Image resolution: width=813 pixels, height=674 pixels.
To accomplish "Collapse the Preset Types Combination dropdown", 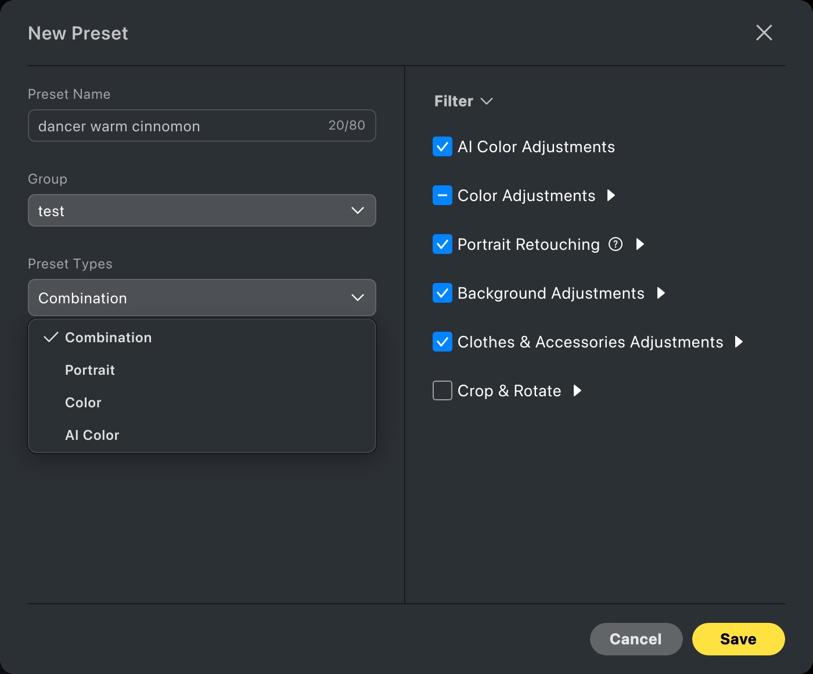I will pos(202,297).
